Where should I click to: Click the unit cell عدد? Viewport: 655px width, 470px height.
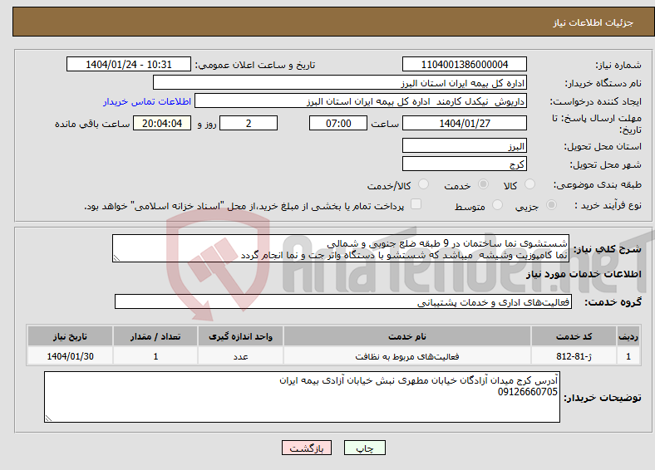(x=240, y=356)
